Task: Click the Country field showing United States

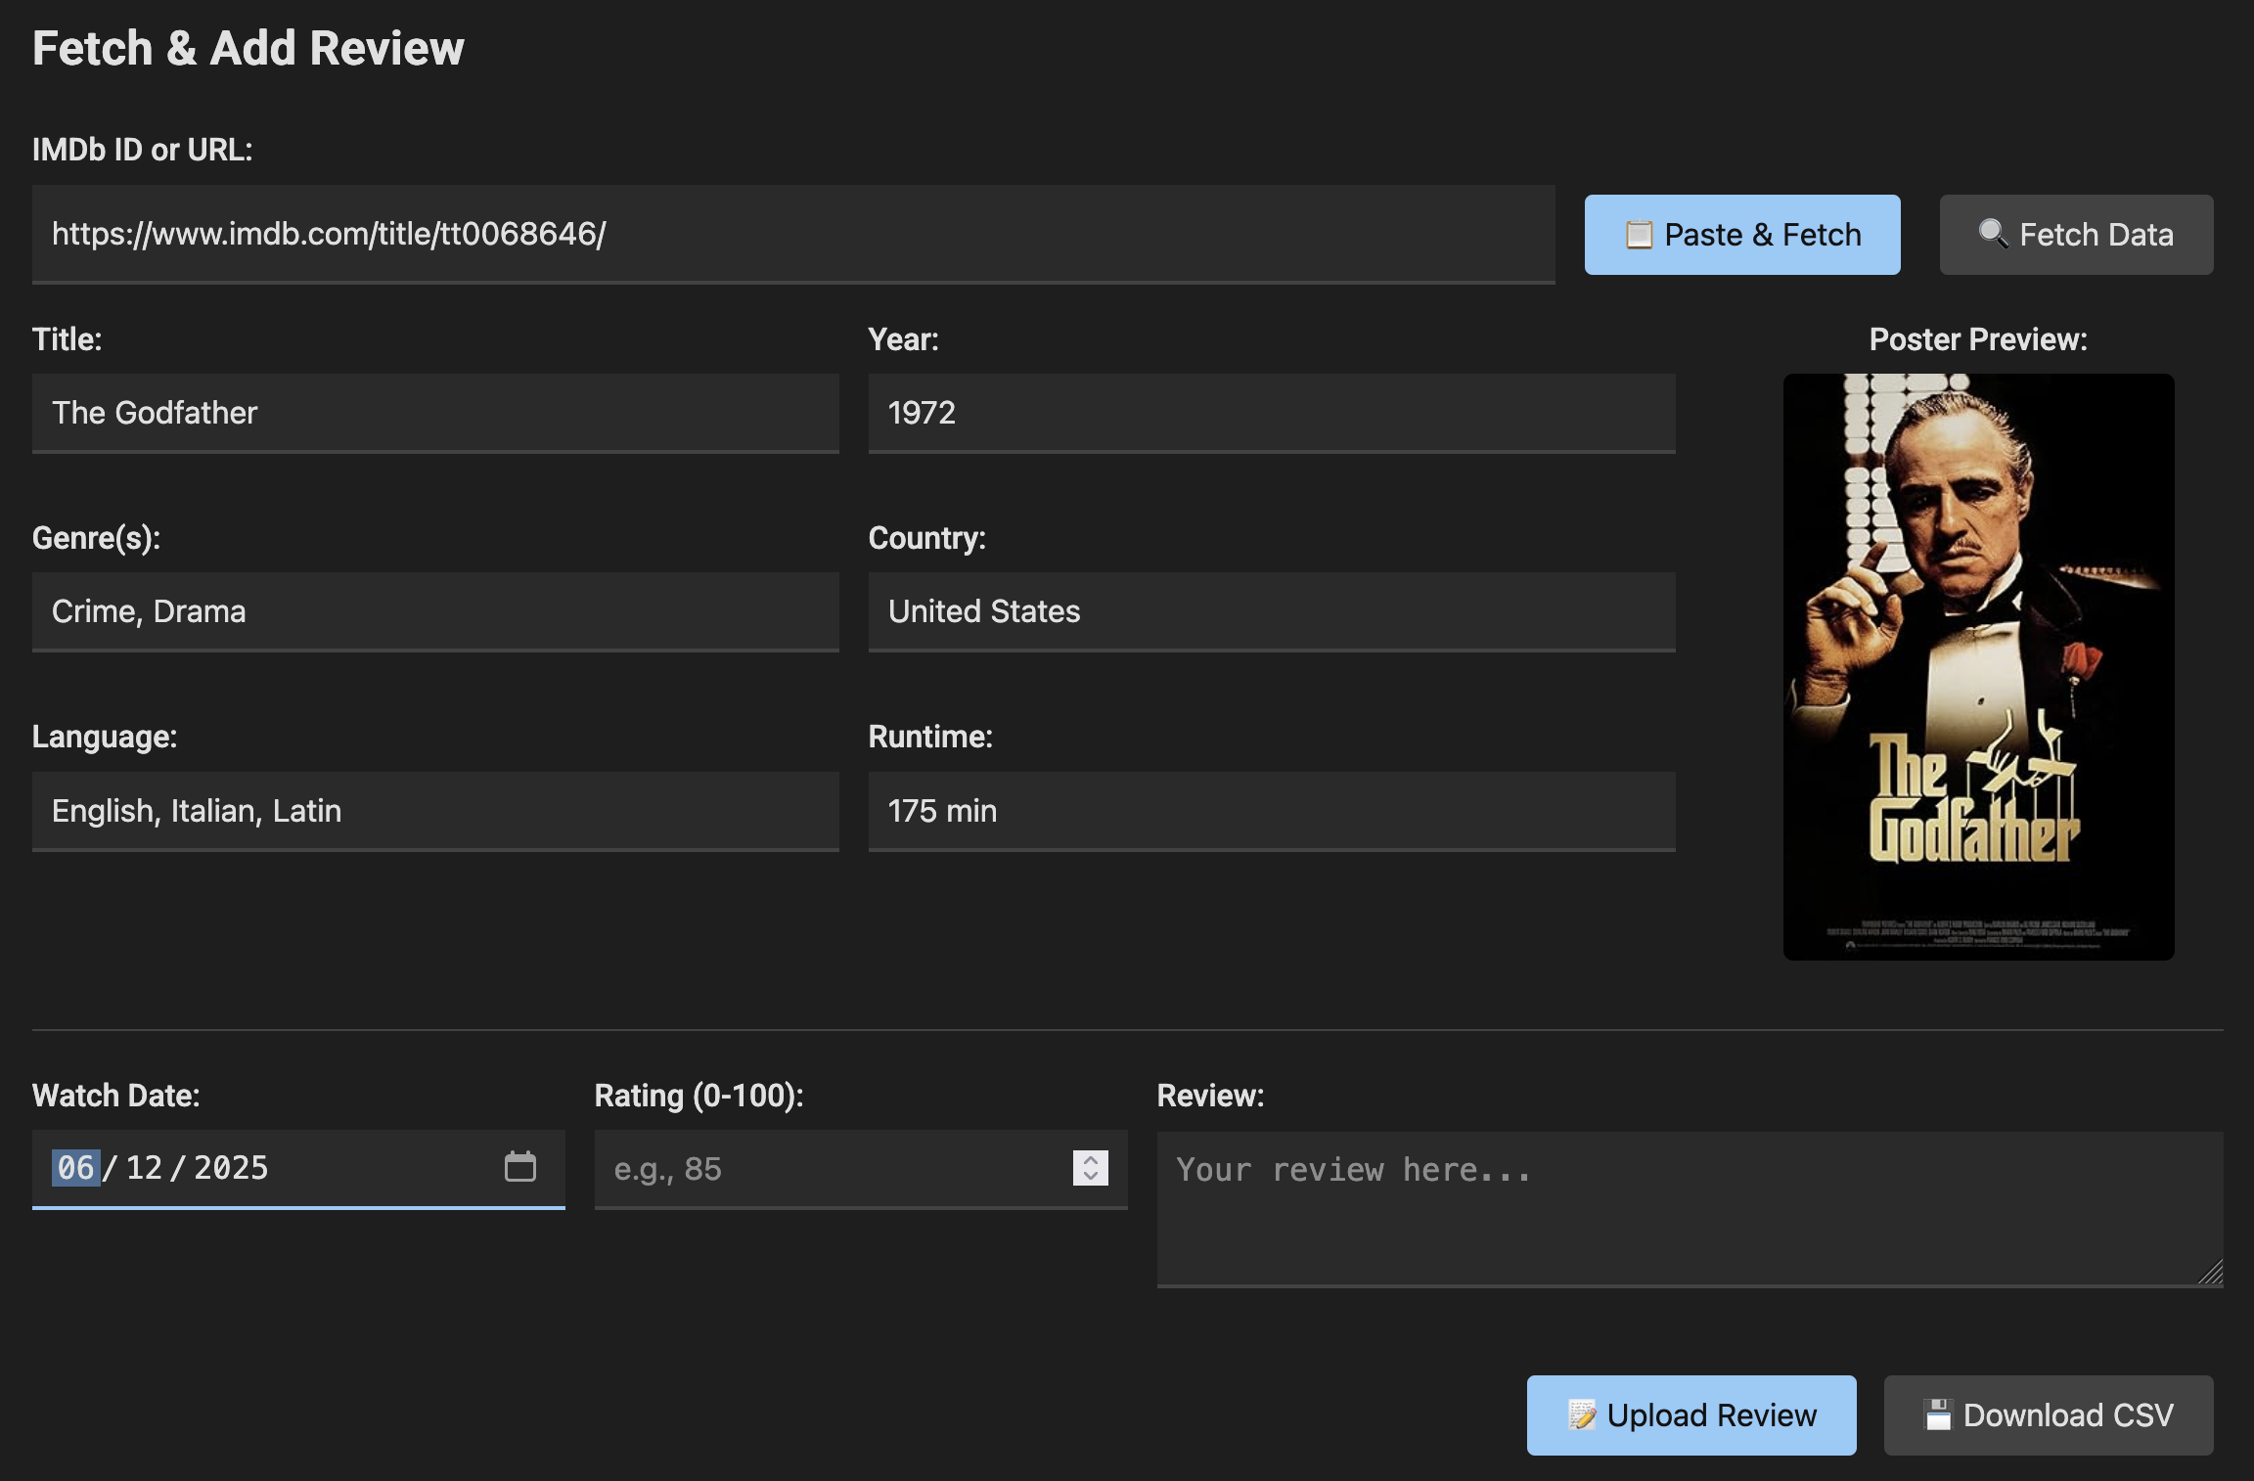Action: tap(1272, 612)
